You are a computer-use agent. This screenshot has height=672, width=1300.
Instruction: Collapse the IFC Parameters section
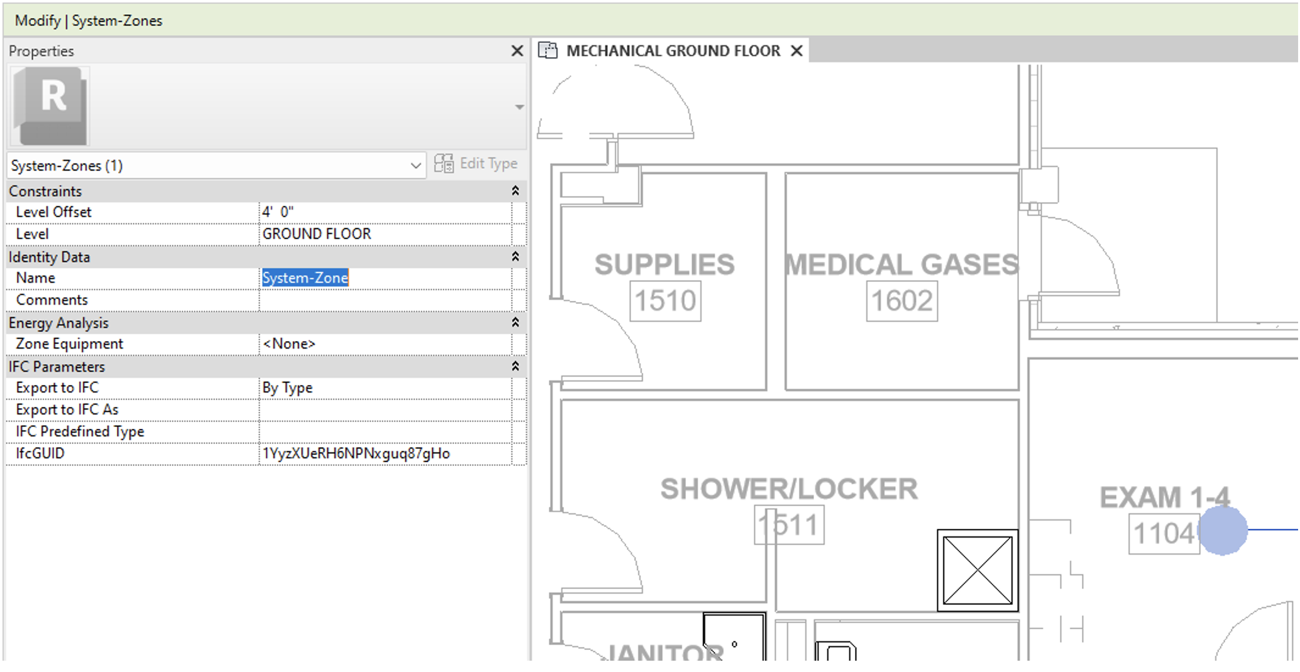(514, 366)
